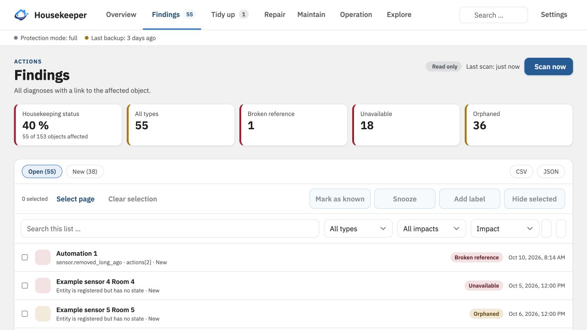Image resolution: width=587 pixels, height=330 pixels.
Task: Open the Explore tab
Action: tap(399, 15)
